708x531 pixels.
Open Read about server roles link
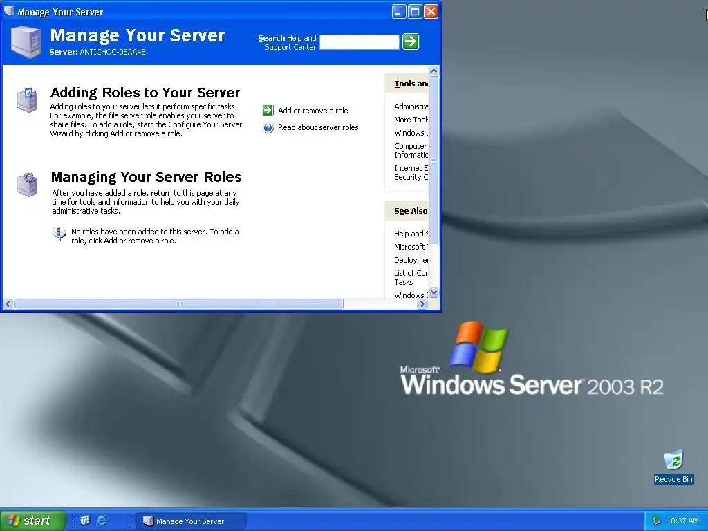[318, 127]
